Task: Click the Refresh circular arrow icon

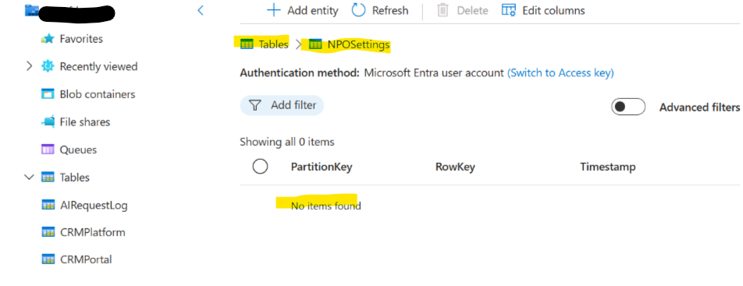Action: click(359, 10)
